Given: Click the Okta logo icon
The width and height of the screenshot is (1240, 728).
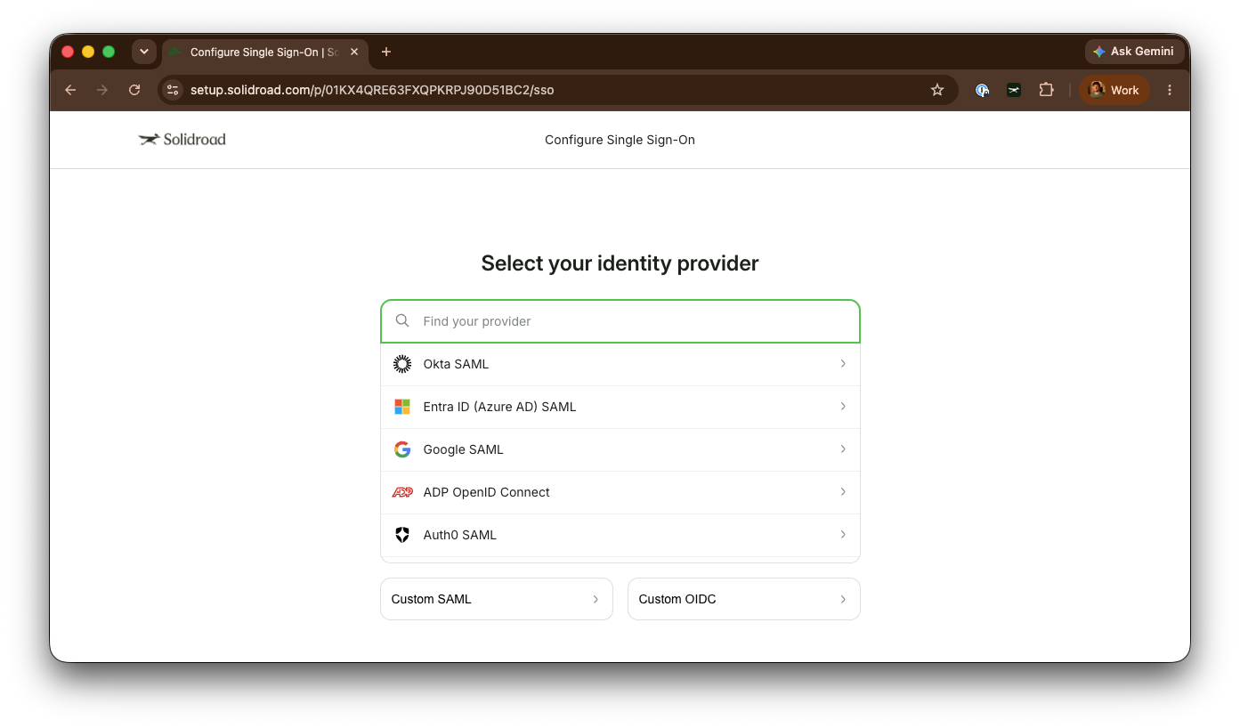Looking at the screenshot, I should 402,364.
